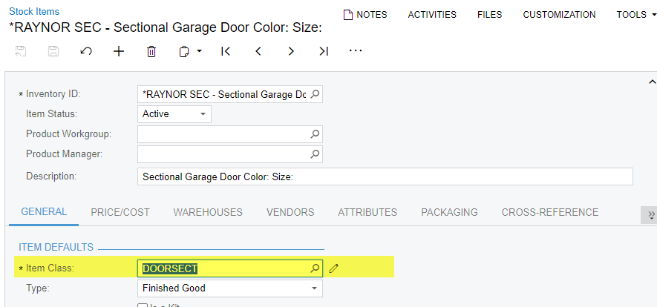Switch to the Price/Cost tab
Screen dimensions: 657x307
(x=120, y=212)
